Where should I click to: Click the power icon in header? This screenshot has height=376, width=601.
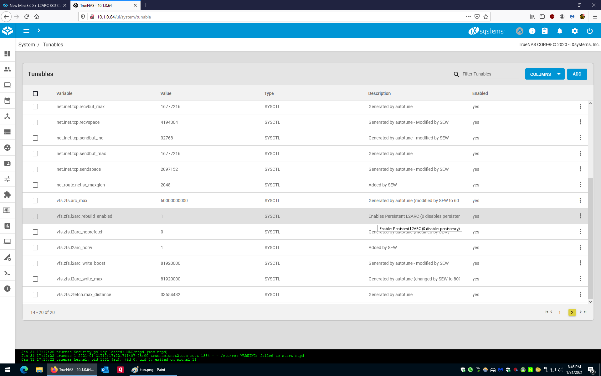point(590,31)
